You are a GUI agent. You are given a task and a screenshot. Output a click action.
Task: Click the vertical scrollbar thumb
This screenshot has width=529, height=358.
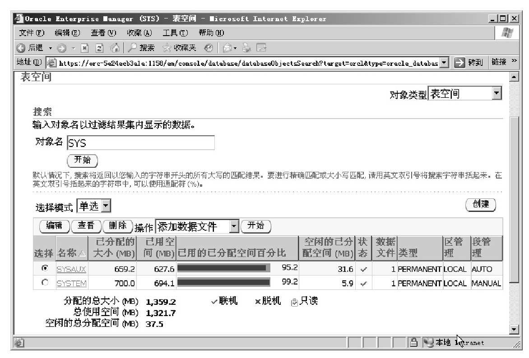point(514,200)
